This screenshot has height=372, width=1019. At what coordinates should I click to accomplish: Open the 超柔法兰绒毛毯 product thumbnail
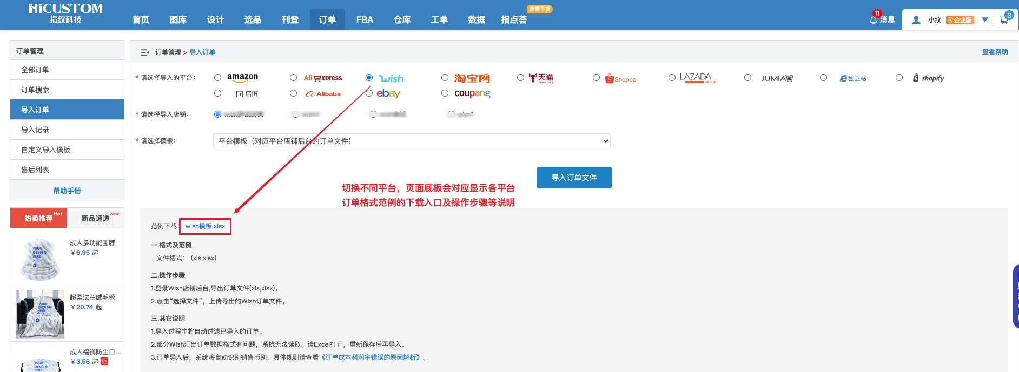40,314
